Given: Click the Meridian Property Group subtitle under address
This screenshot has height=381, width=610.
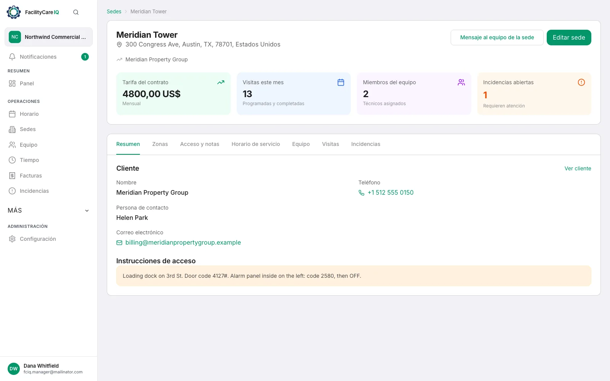Looking at the screenshot, I should [156, 59].
